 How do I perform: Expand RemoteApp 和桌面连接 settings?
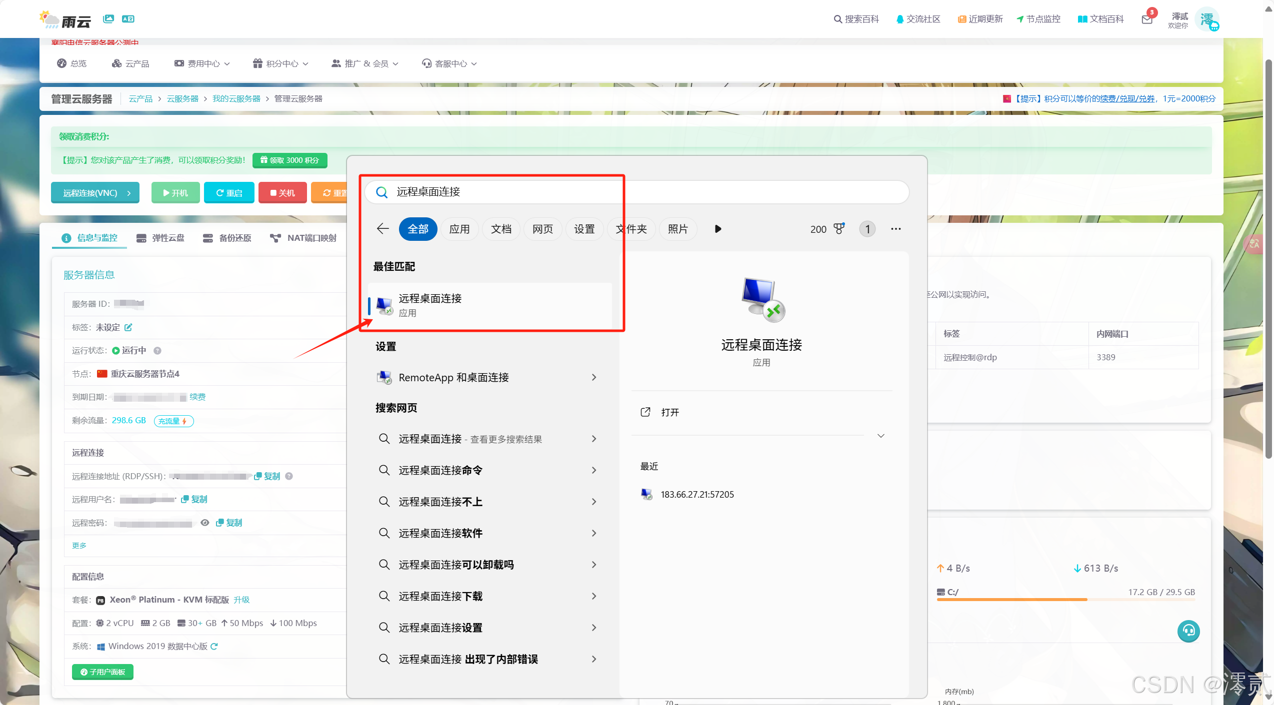tap(593, 377)
